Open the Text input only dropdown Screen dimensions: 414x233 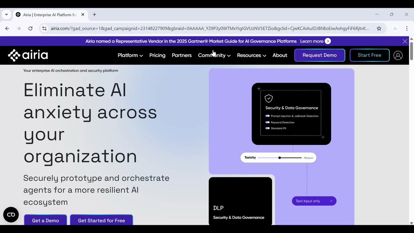[314, 201]
